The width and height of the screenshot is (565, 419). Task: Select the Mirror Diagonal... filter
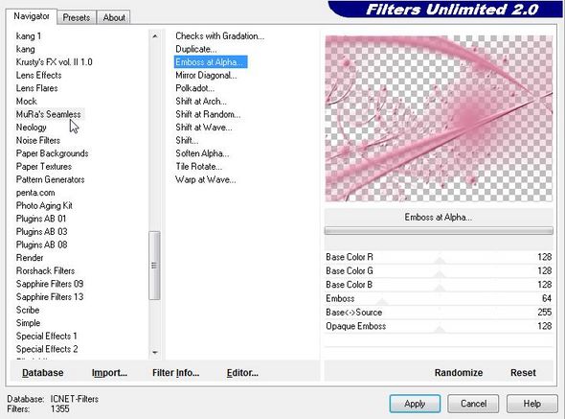[x=206, y=75]
